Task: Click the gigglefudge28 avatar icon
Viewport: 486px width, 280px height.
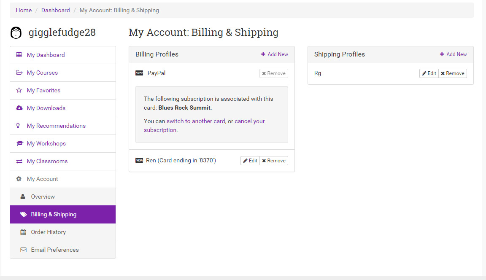Action: coord(16,33)
